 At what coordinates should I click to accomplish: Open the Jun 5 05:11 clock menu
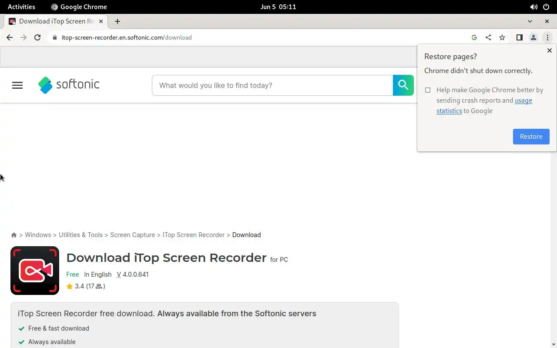click(278, 7)
